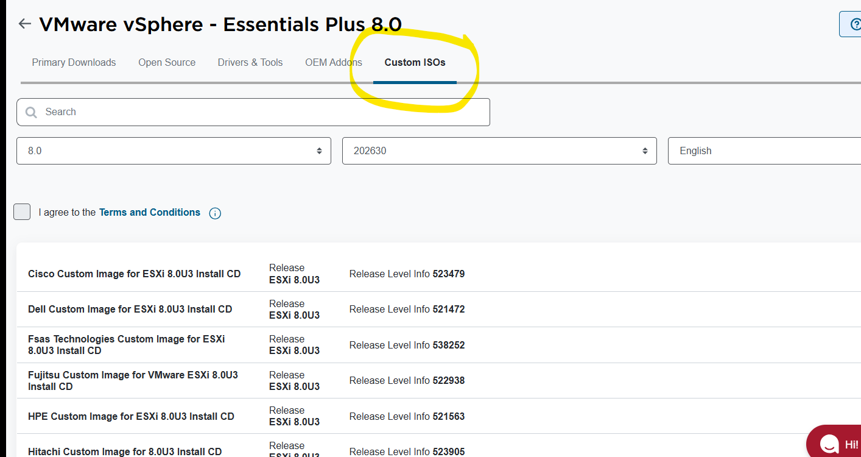Expand Cisco Custom Image for ESXi row
This screenshot has height=457, width=861.
coord(135,274)
